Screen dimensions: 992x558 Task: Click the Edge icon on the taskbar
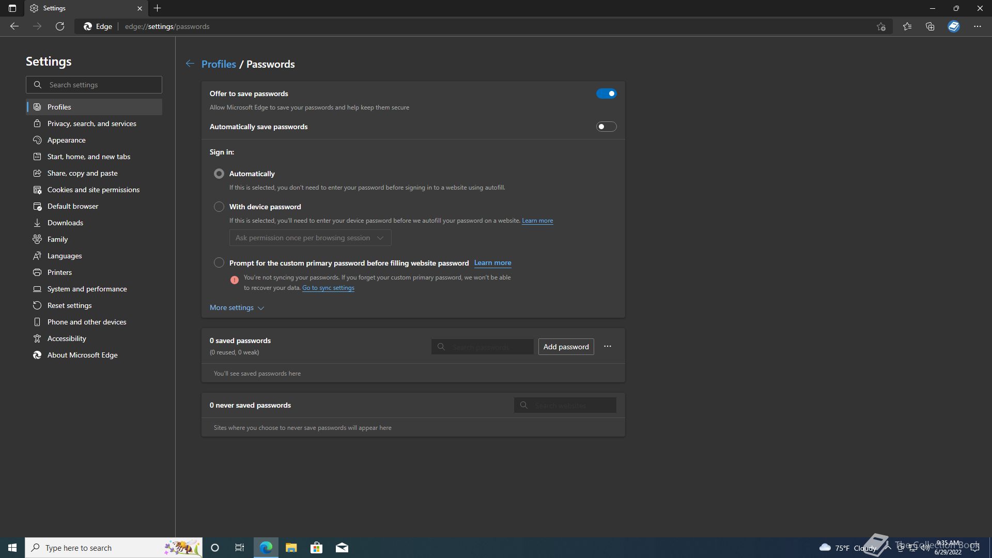[x=266, y=548]
